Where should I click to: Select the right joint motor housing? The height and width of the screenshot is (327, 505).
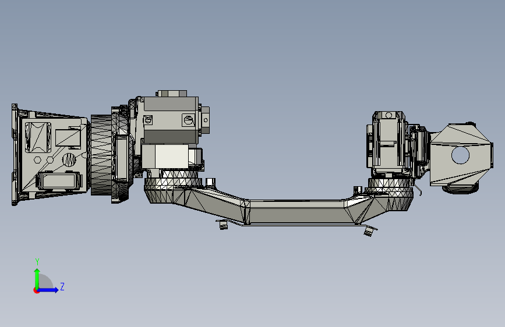pos(389,144)
